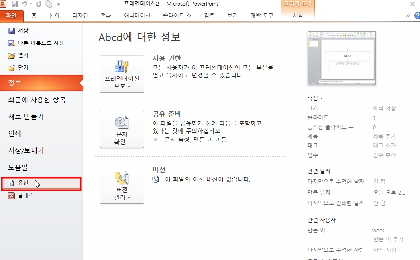
Task: Click the 숨겨진 슬라이드 수 label
Action: (x=330, y=127)
